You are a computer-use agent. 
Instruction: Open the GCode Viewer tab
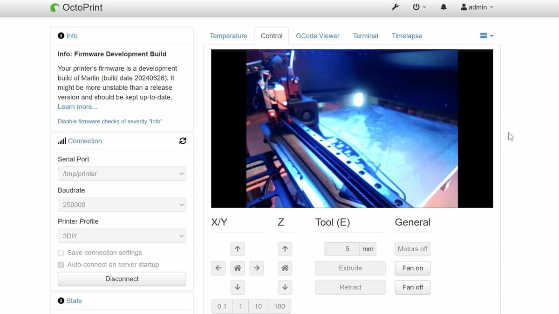coord(318,36)
